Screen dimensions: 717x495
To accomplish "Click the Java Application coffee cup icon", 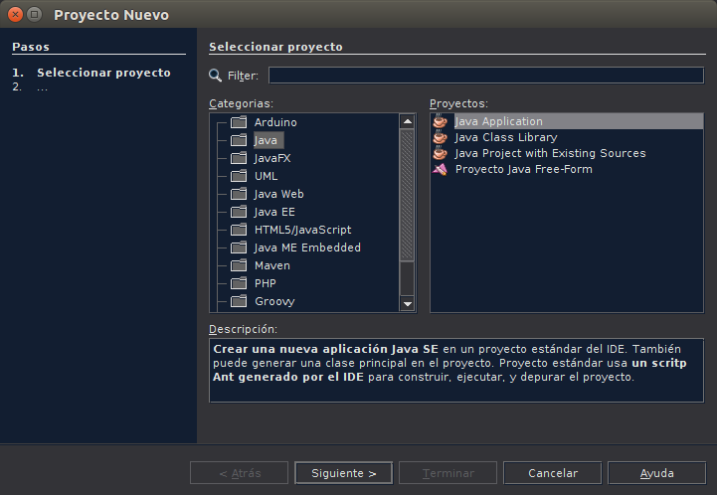I will pos(440,120).
